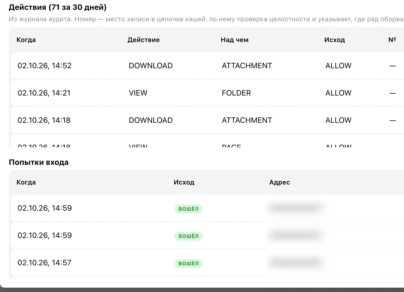Click DOWNLOAD in the 14:52 row

pos(151,65)
